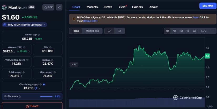Viewport: 217px width, 109px height.
Task: Click the chart volume bars area
Action: 137,103
